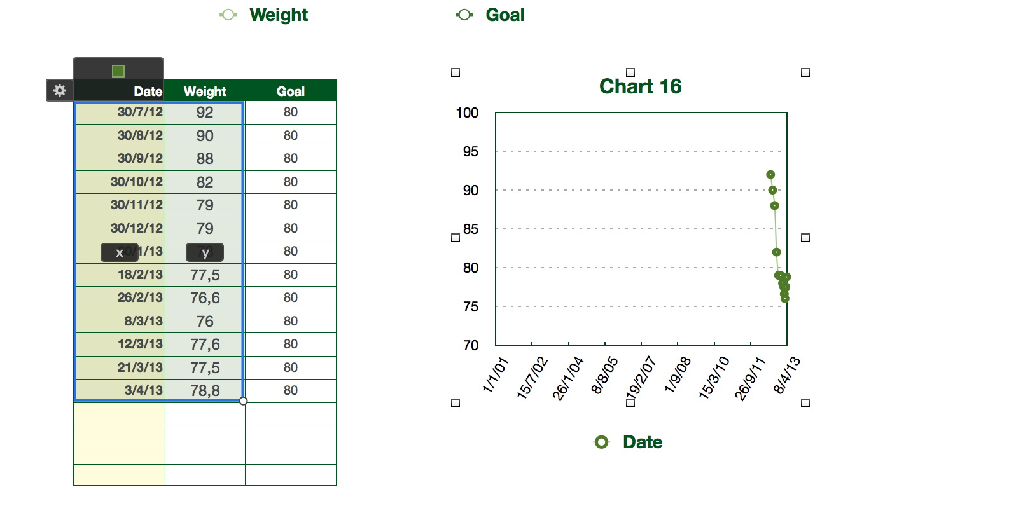
Task: Click the top data point in chart
Action: pyautogui.click(x=770, y=174)
